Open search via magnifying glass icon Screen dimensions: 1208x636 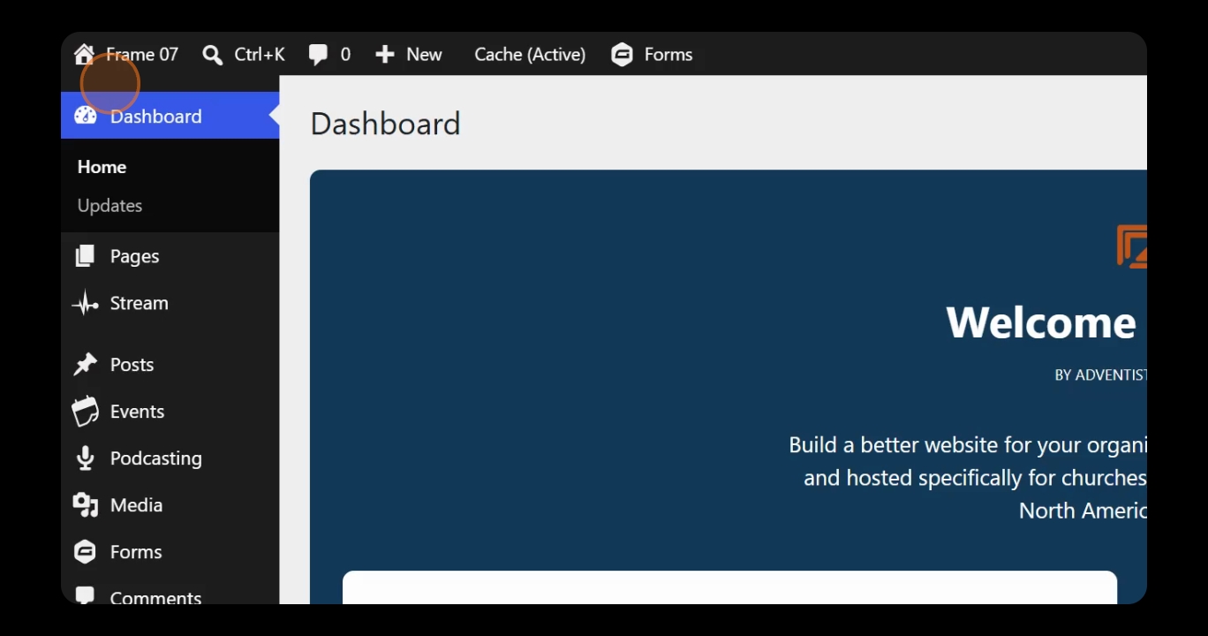(212, 55)
